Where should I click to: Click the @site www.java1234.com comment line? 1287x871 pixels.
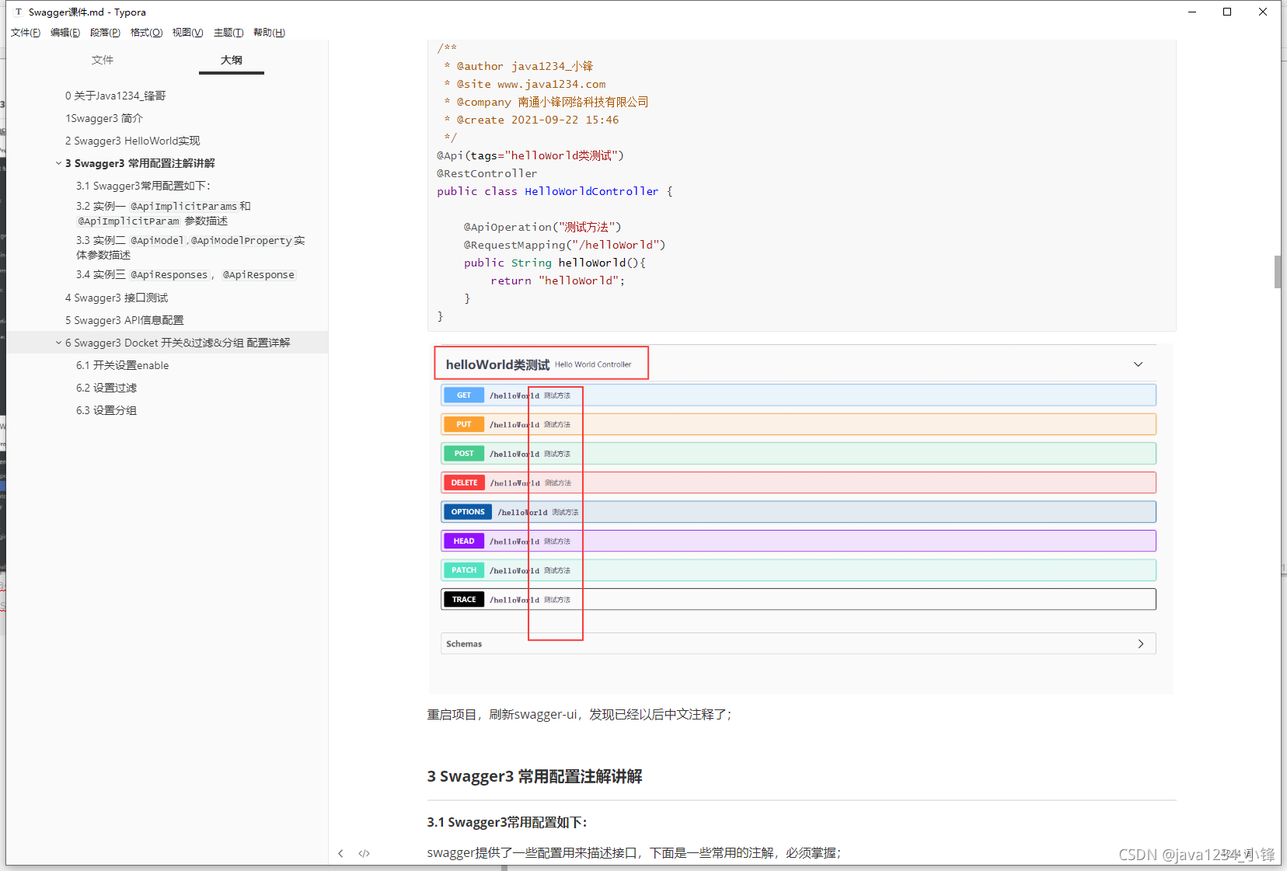coord(525,84)
